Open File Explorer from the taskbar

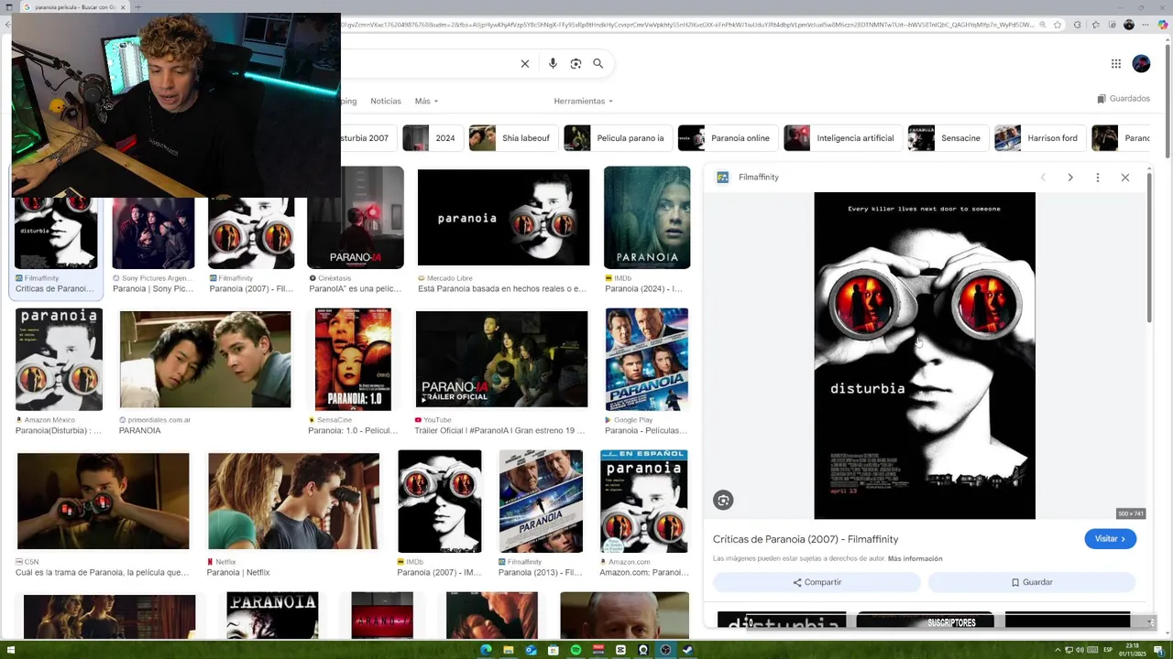coord(509,650)
